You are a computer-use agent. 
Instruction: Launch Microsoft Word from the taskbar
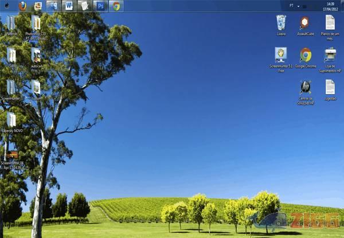(69, 6)
